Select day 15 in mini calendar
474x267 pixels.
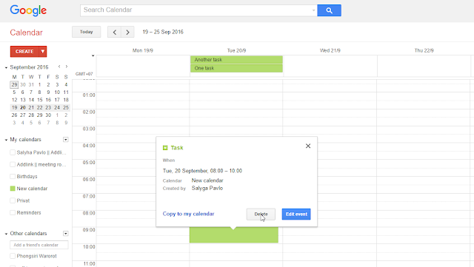(39, 100)
